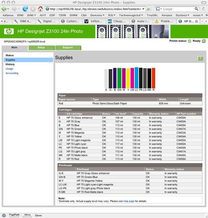Click the Stop loading icon
208x218 pixels.
(x=33, y=9)
